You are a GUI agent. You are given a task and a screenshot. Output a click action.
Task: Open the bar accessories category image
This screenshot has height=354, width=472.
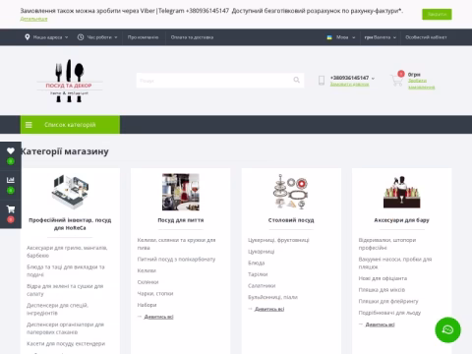tap(402, 192)
